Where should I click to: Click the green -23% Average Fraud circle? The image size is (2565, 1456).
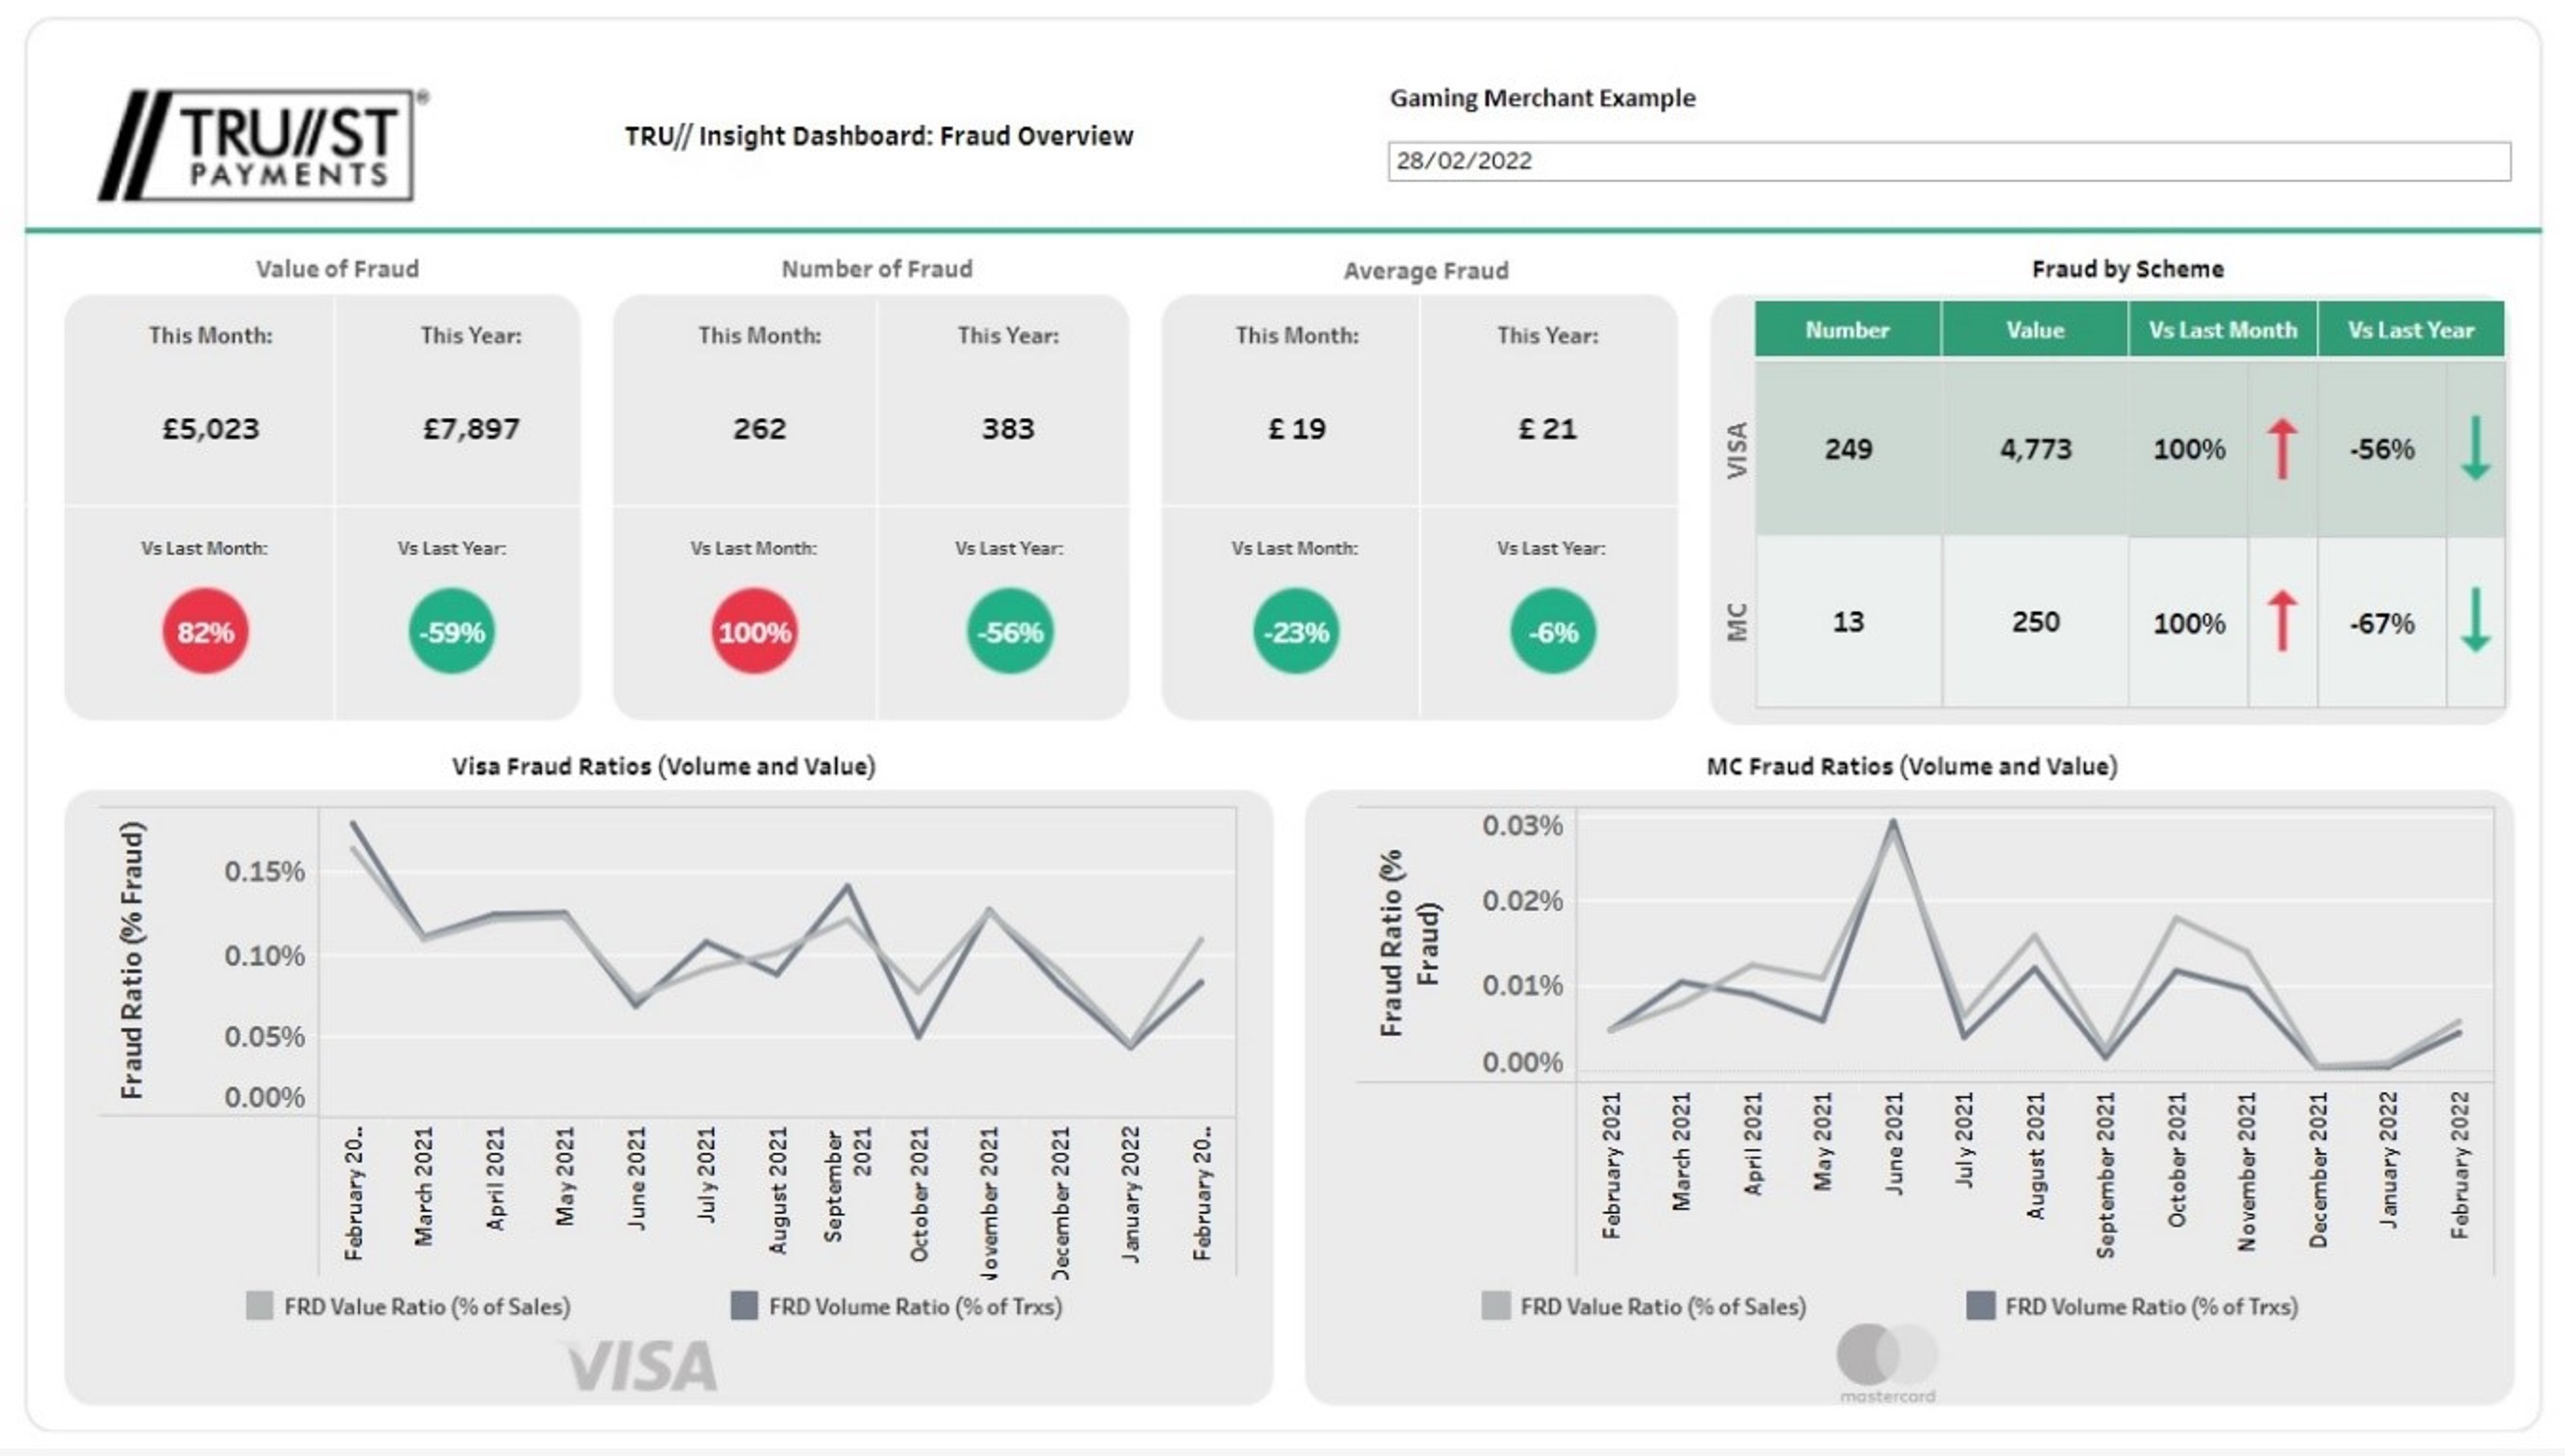(x=1296, y=631)
